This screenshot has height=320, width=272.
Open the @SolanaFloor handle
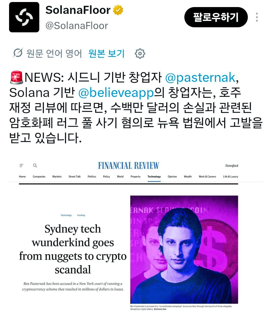[x=77, y=26]
